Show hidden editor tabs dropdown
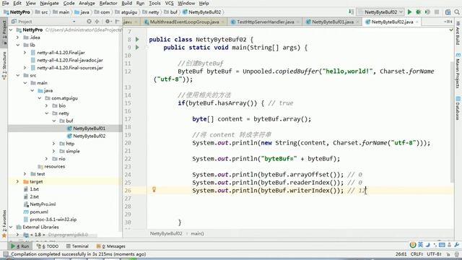 [448, 22]
